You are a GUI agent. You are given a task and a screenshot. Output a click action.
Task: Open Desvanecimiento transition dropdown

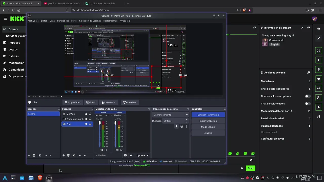tap(171, 115)
